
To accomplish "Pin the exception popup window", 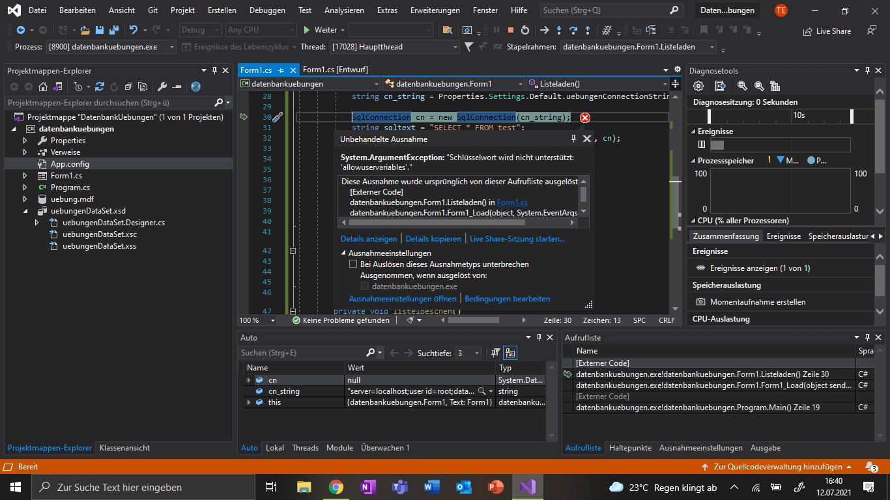I will pos(573,138).
